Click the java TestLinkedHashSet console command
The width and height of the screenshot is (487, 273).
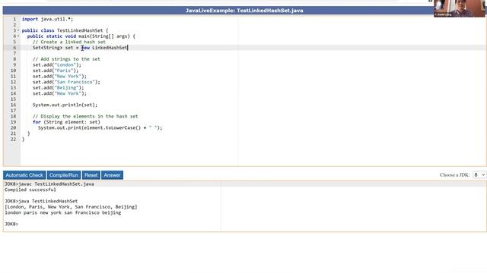(x=41, y=201)
